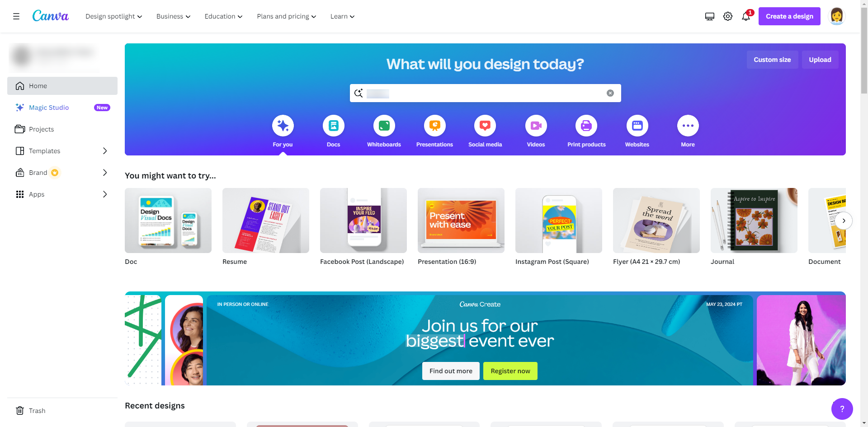
Task: Click the desktop app monitor icon
Action: (710, 16)
